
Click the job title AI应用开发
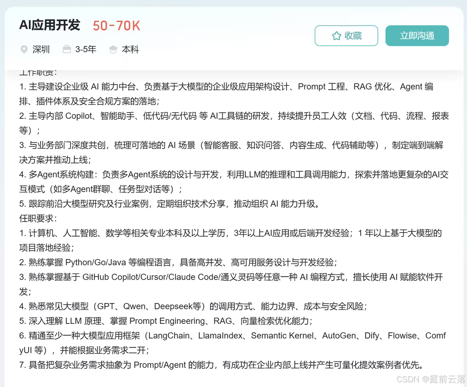[x=50, y=25]
